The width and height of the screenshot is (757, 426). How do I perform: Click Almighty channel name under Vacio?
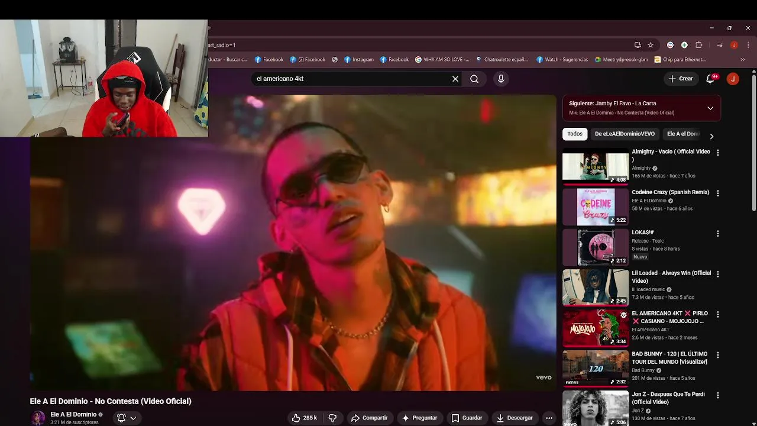pos(641,168)
